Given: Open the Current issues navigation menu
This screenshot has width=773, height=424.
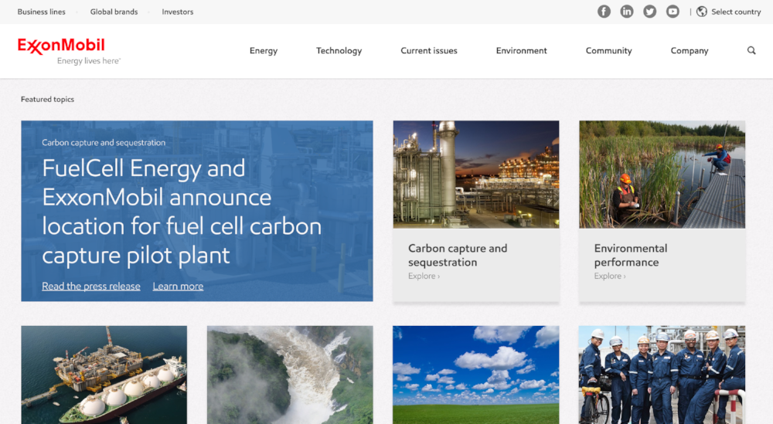Looking at the screenshot, I should pos(429,51).
